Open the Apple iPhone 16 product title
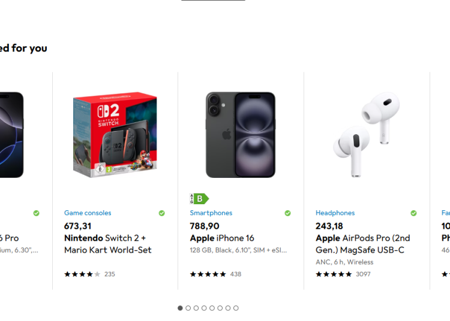This screenshot has width=450, height=321. 222,238
